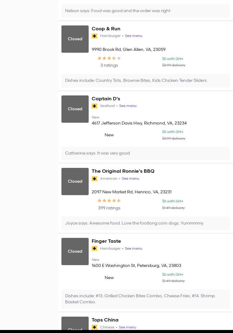Click the Closed thumbnail for Finger Taste
The image size is (233, 333).
(75, 251)
